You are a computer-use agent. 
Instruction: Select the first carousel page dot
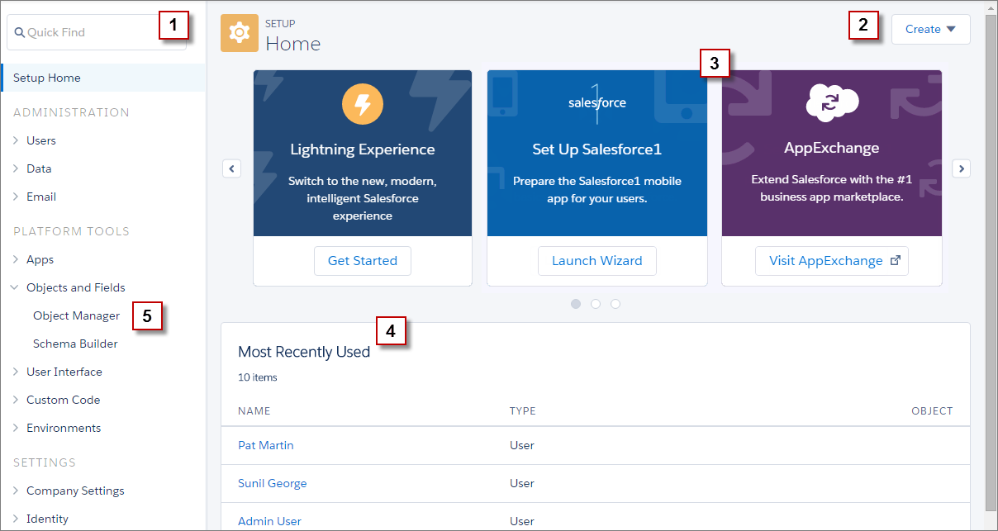[x=576, y=304]
